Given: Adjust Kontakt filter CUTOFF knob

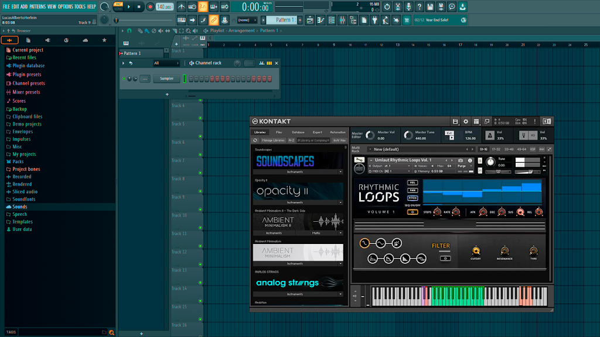Looking at the screenshot, I should [476, 251].
